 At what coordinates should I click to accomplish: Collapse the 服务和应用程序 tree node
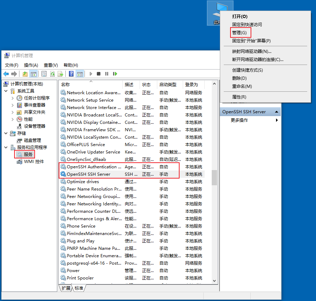pyautogui.click(x=6, y=147)
